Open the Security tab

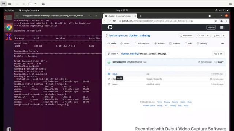[202, 43]
